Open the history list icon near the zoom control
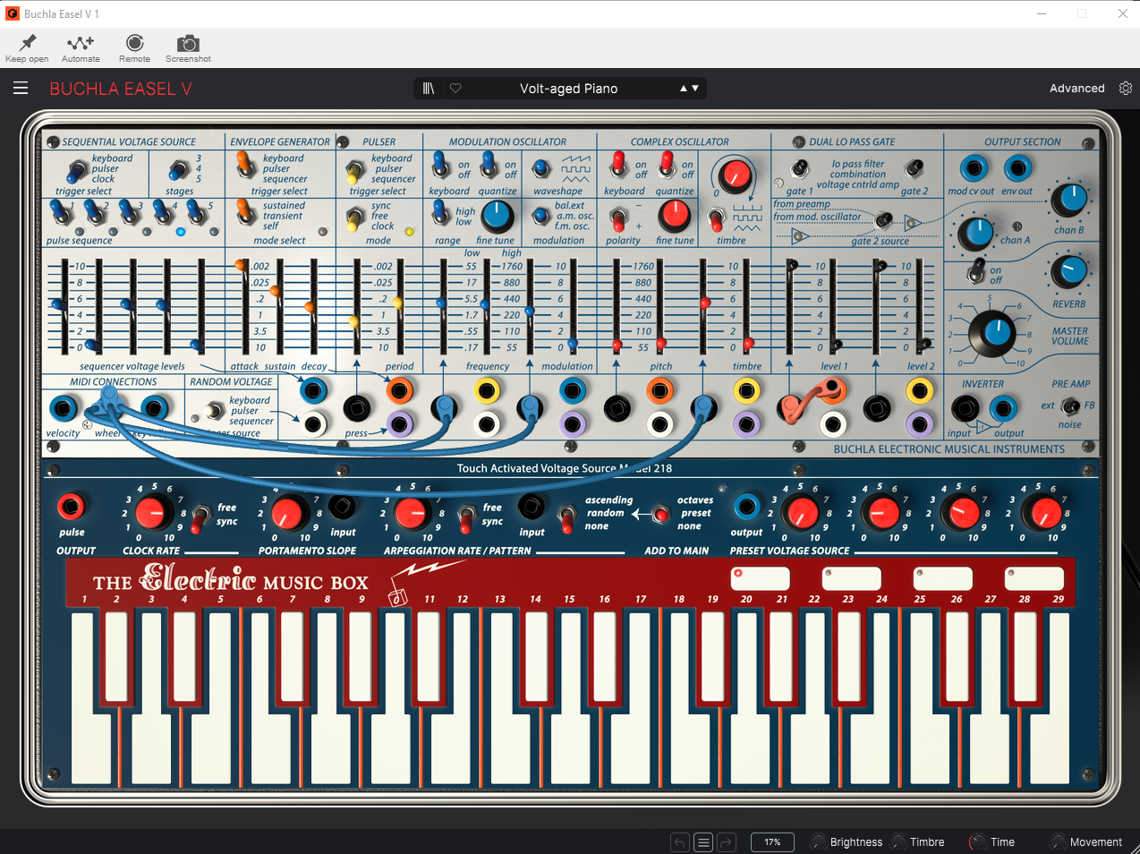 pyautogui.click(x=703, y=841)
